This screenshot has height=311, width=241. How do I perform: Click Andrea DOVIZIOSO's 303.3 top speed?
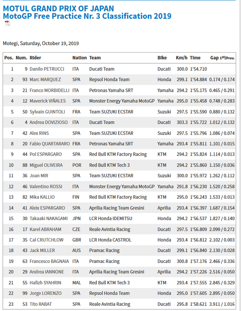(x=181, y=122)
